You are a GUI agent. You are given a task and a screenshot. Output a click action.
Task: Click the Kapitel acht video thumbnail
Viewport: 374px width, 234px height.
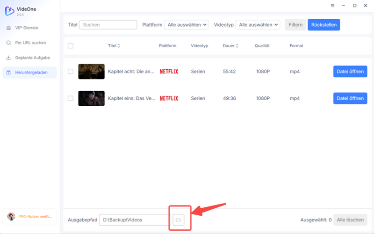(x=91, y=72)
